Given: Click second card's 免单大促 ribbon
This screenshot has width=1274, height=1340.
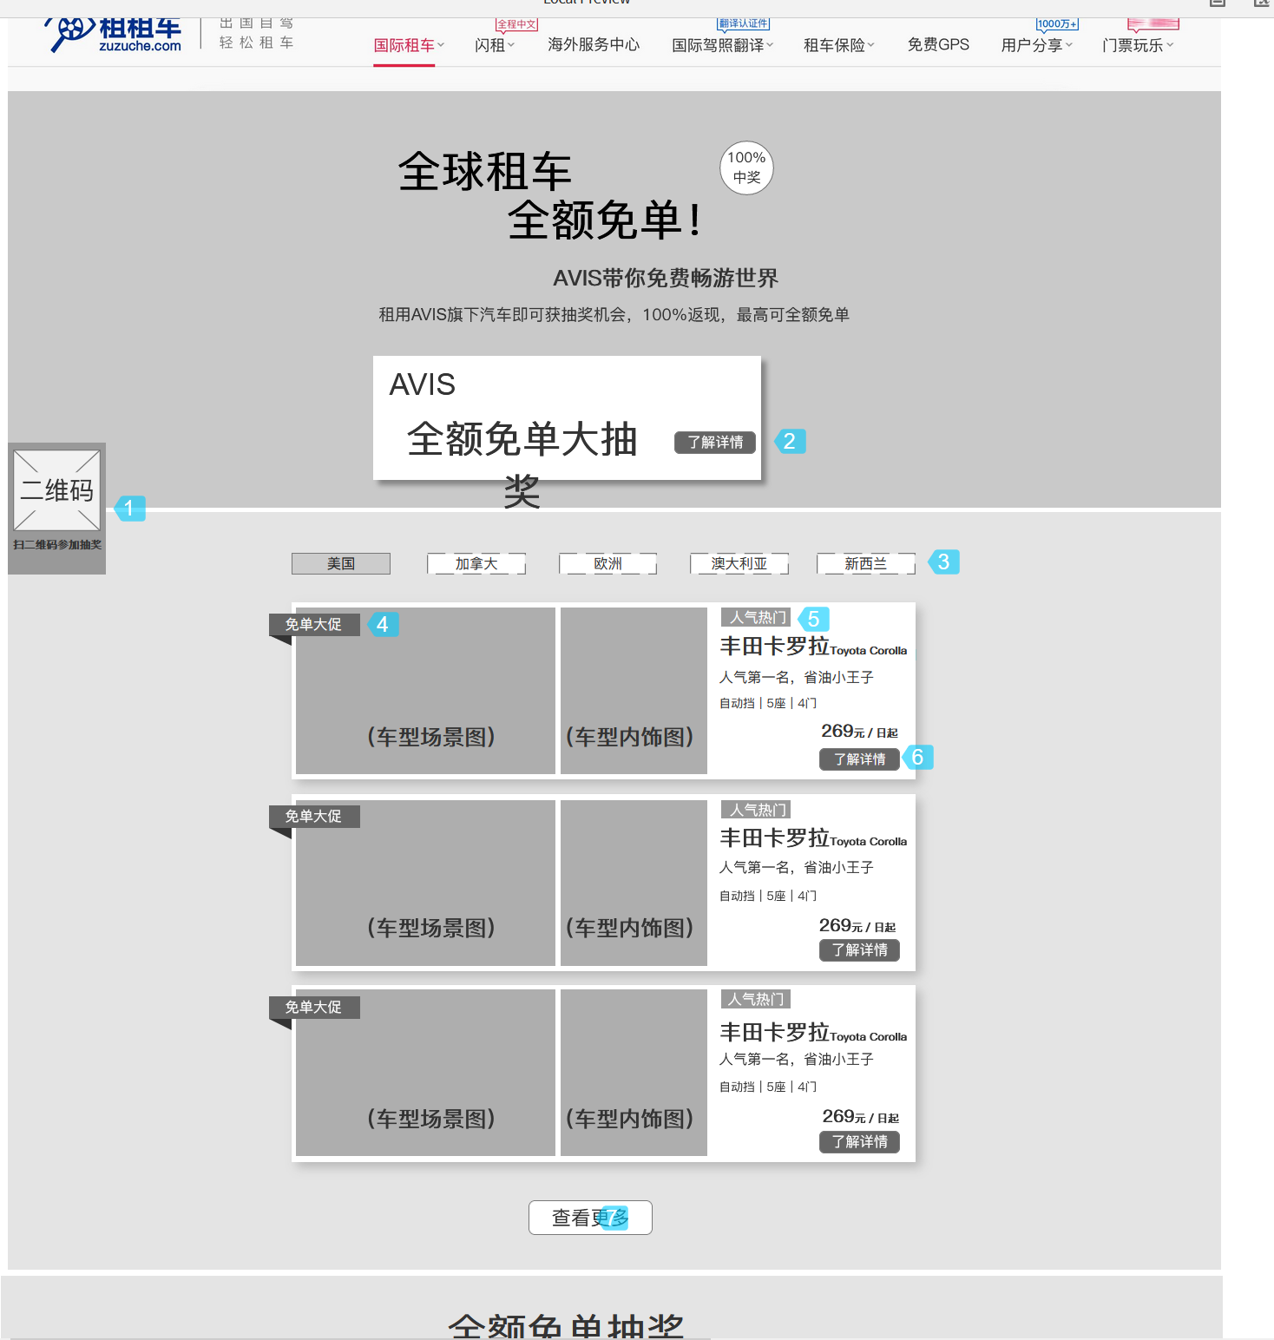Looking at the screenshot, I should point(313,817).
